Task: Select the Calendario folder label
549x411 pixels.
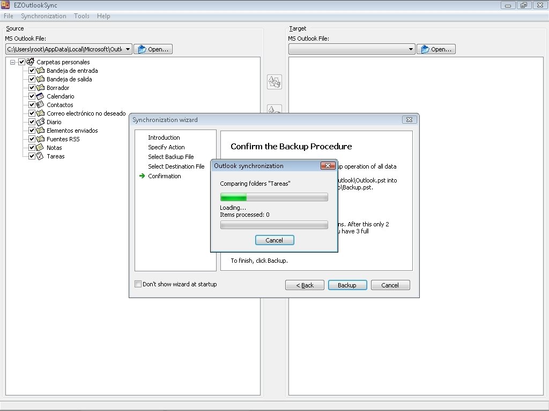Action: tap(61, 96)
